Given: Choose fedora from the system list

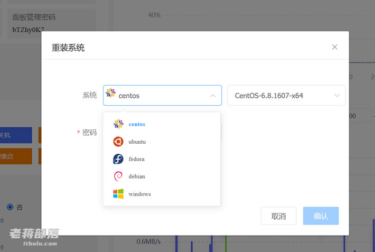Looking at the screenshot, I should 162,159.
